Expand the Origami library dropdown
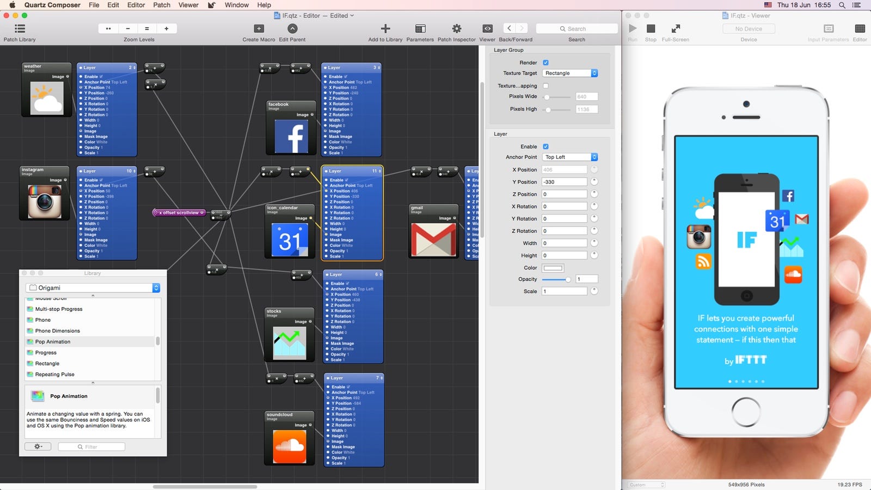This screenshot has width=871, height=490. click(93, 287)
